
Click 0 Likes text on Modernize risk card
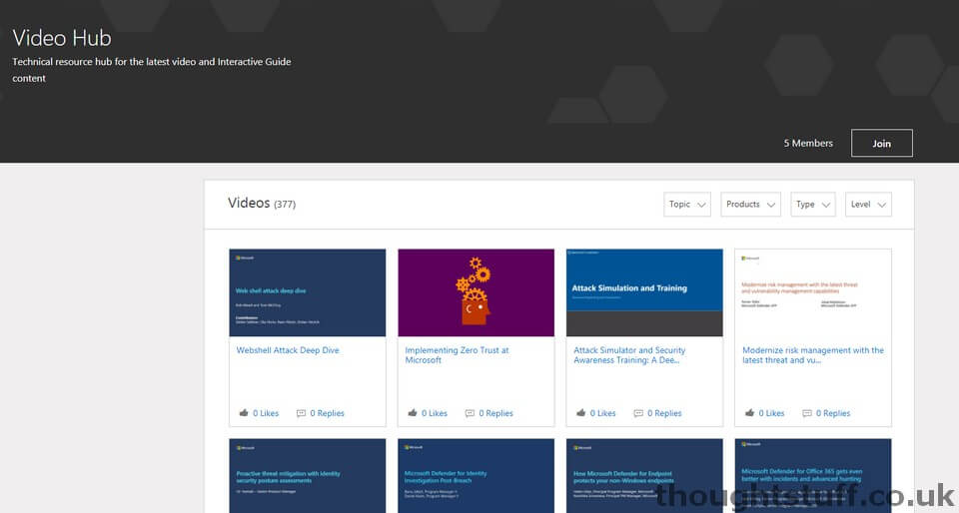pos(772,413)
